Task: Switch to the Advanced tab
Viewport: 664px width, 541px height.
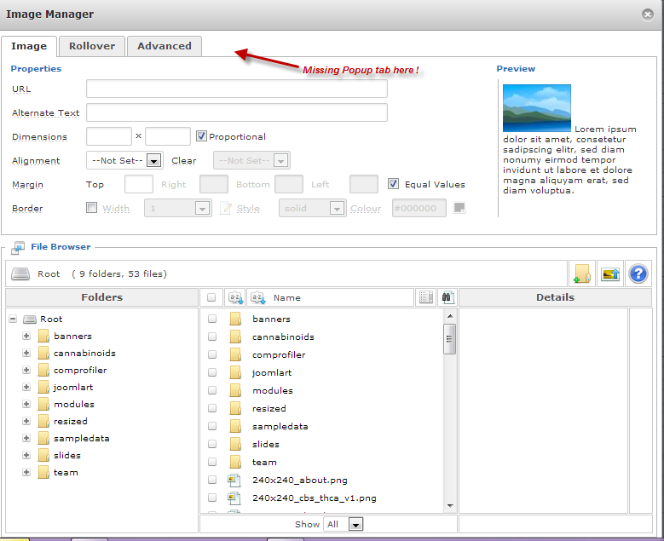Action: [165, 46]
